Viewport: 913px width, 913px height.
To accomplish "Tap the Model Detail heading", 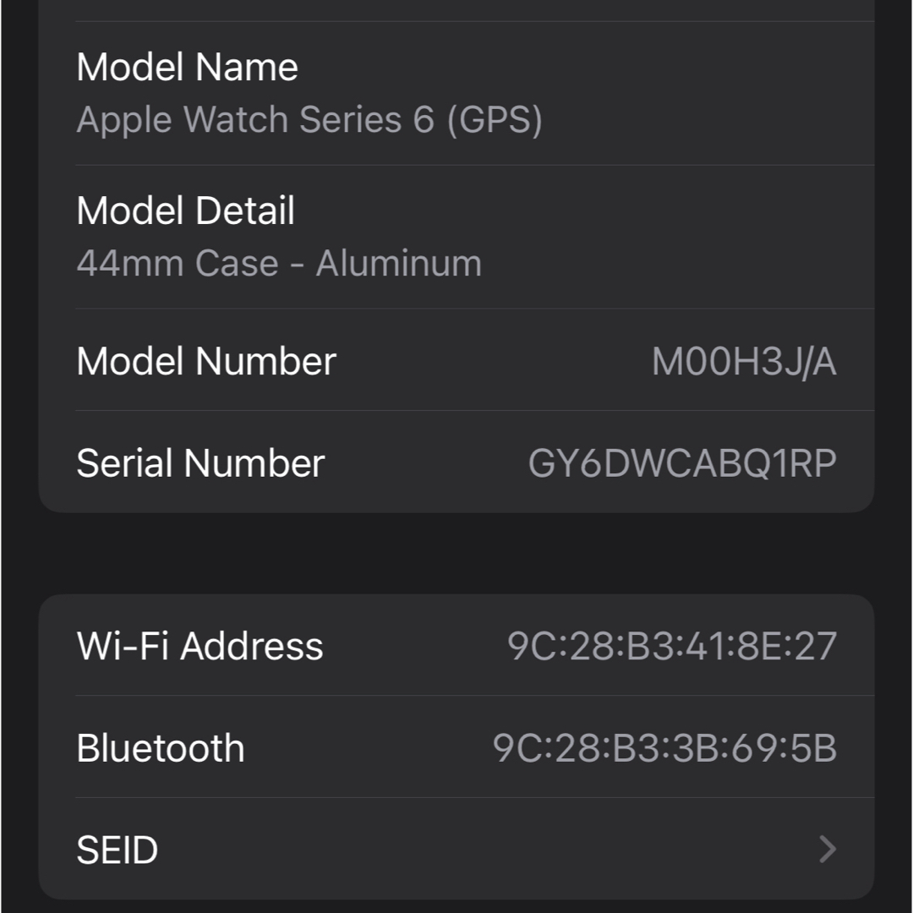I will click(185, 210).
